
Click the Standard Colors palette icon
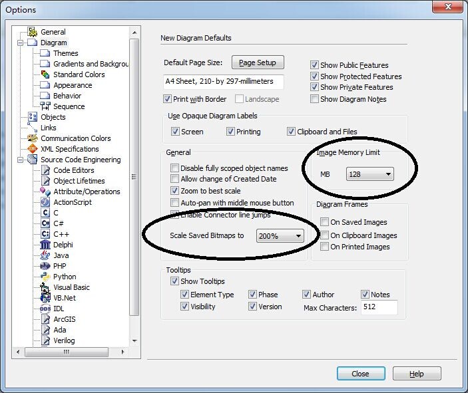coord(45,74)
